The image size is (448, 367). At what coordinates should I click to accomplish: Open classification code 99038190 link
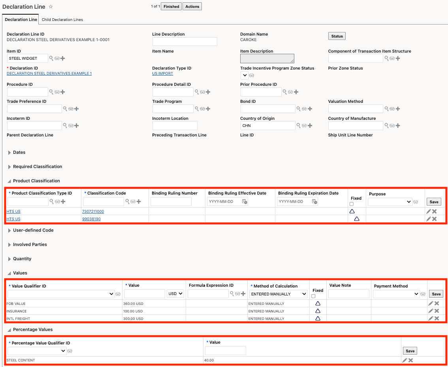[91, 219]
